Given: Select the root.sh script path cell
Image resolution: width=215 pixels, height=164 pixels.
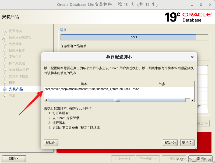Looking at the screenshot, I should tap(84, 89).
